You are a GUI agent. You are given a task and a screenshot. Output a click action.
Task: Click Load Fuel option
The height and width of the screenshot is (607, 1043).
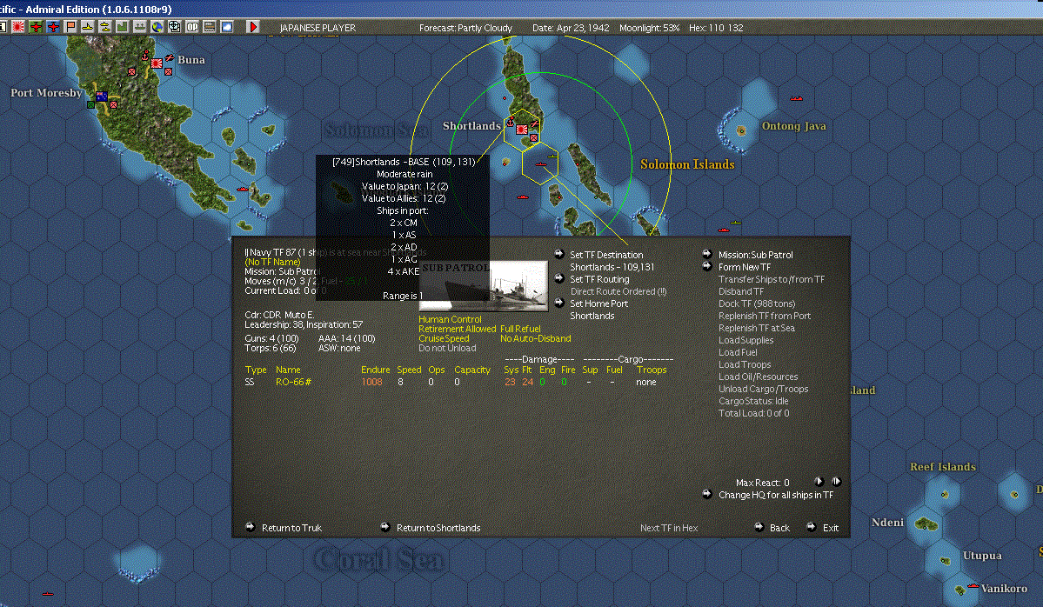pyautogui.click(x=738, y=352)
